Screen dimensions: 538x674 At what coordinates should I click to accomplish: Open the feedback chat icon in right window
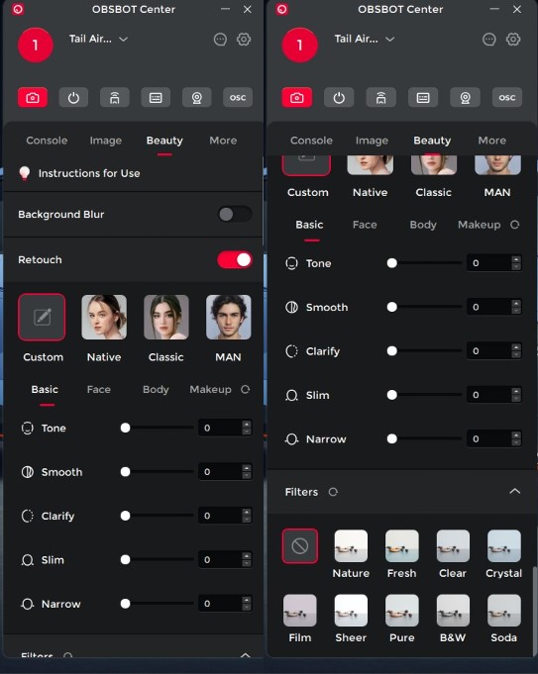pyautogui.click(x=488, y=40)
